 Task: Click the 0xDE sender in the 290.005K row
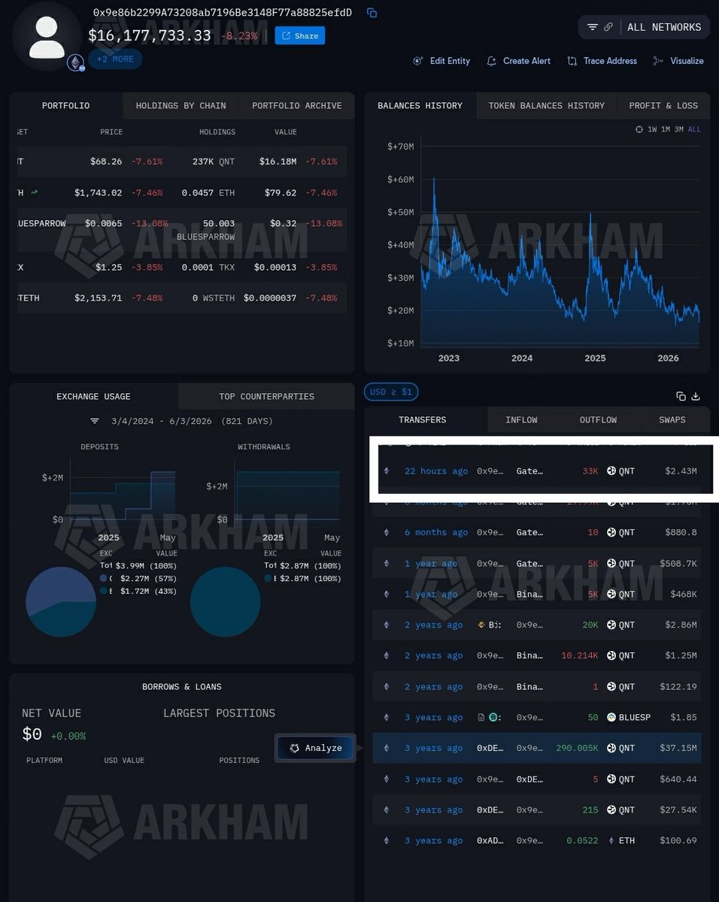click(489, 748)
